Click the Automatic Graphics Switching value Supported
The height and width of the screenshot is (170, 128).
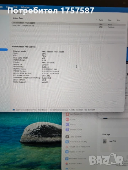[x=46, y=78]
